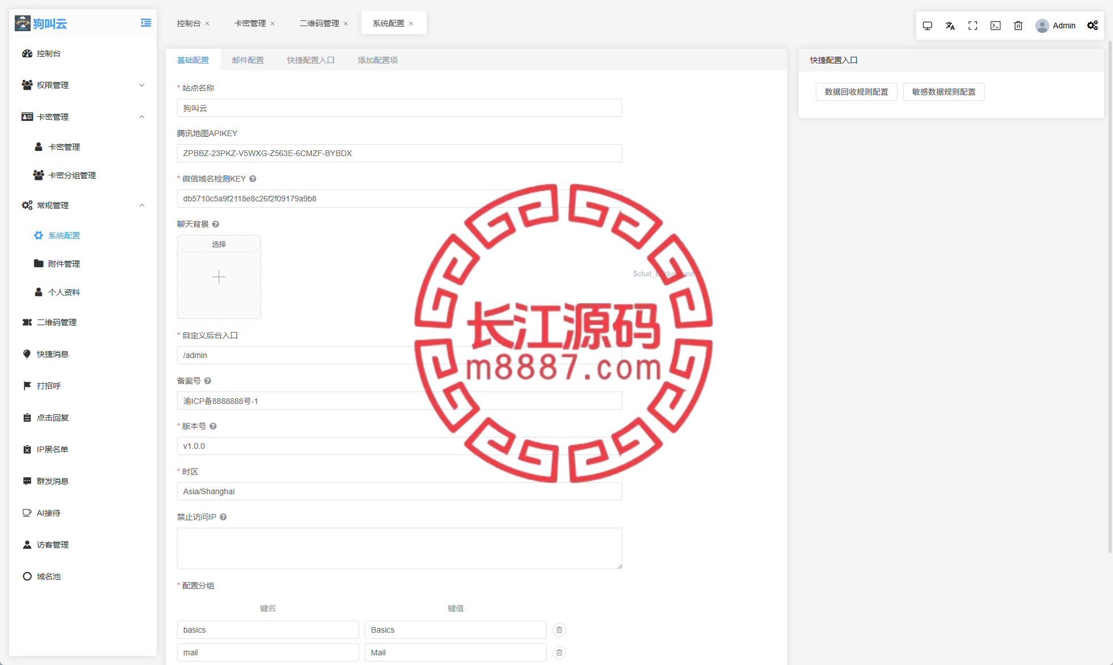Select the 基础配置 config tab
1113x665 pixels.
pyautogui.click(x=193, y=60)
